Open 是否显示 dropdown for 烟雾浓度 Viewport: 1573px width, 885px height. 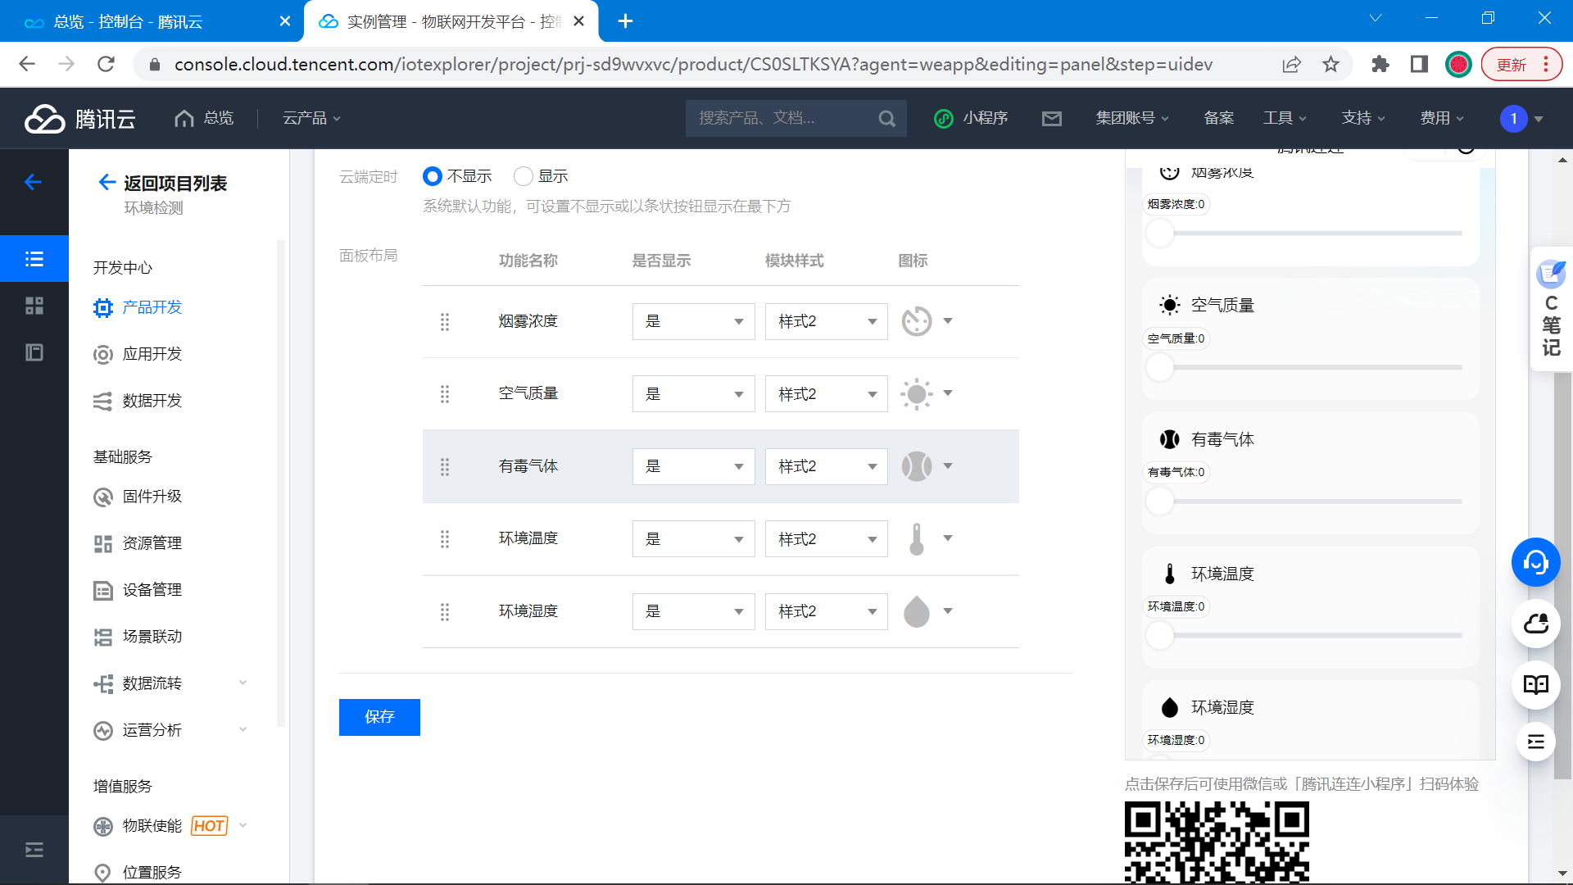pyautogui.click(x=693, y=321)
